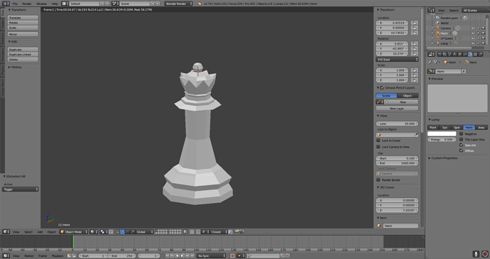
Task: Click the record keyframe button in timeline
Action: 233,255
